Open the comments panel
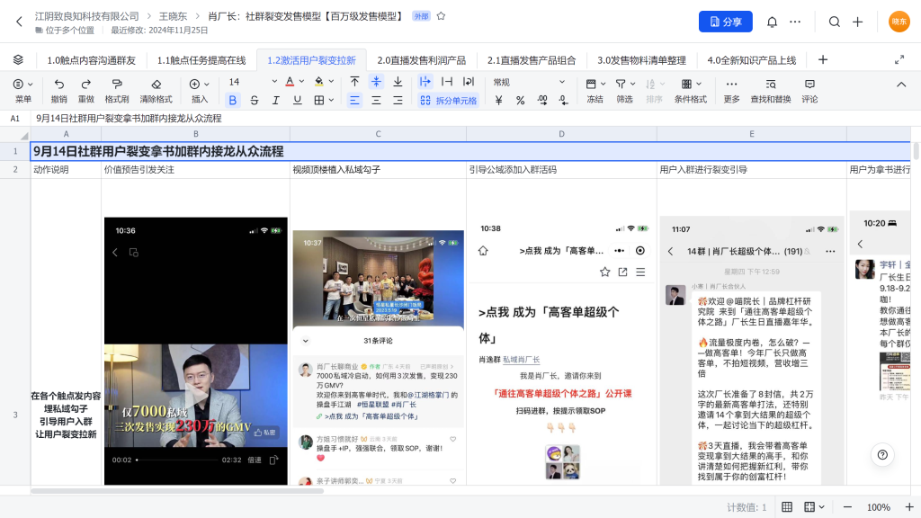Viewport: 921px width, 518px height. click(x=809, y=91)
